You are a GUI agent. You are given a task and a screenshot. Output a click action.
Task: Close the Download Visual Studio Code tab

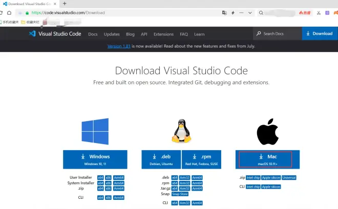55,4
